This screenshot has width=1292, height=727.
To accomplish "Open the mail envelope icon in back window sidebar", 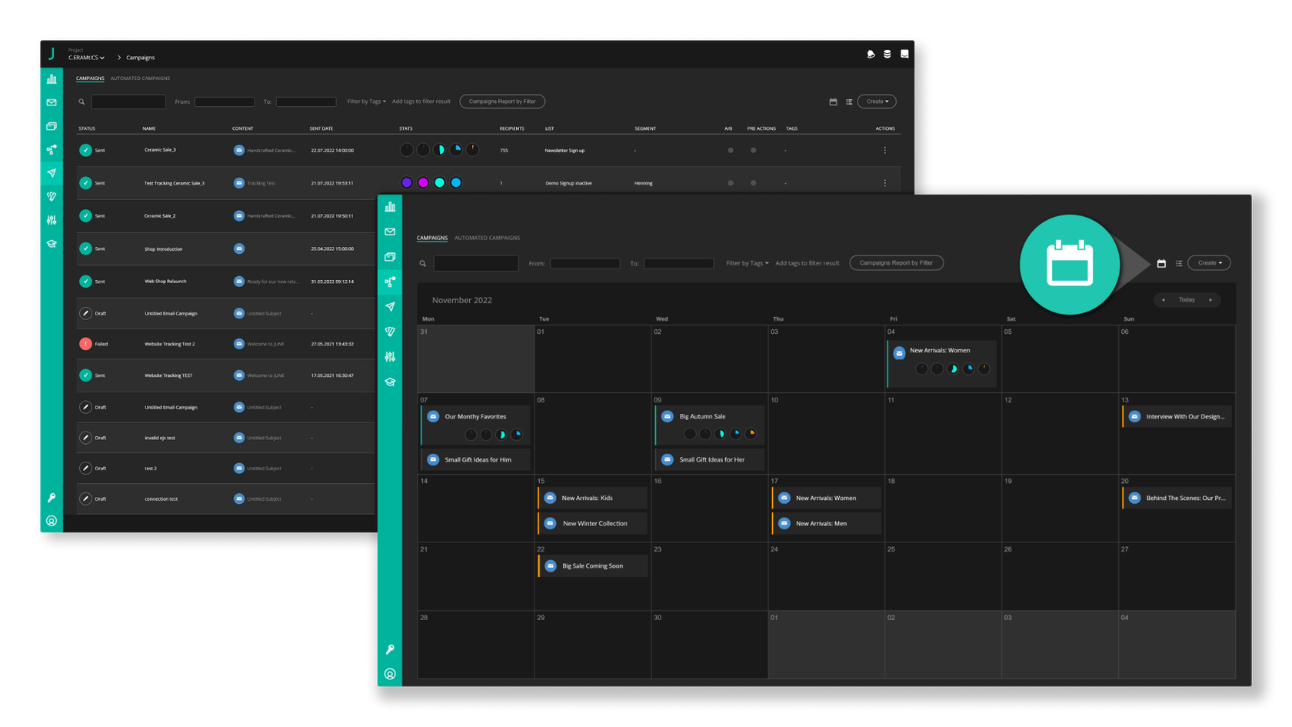I will [52, 102].
